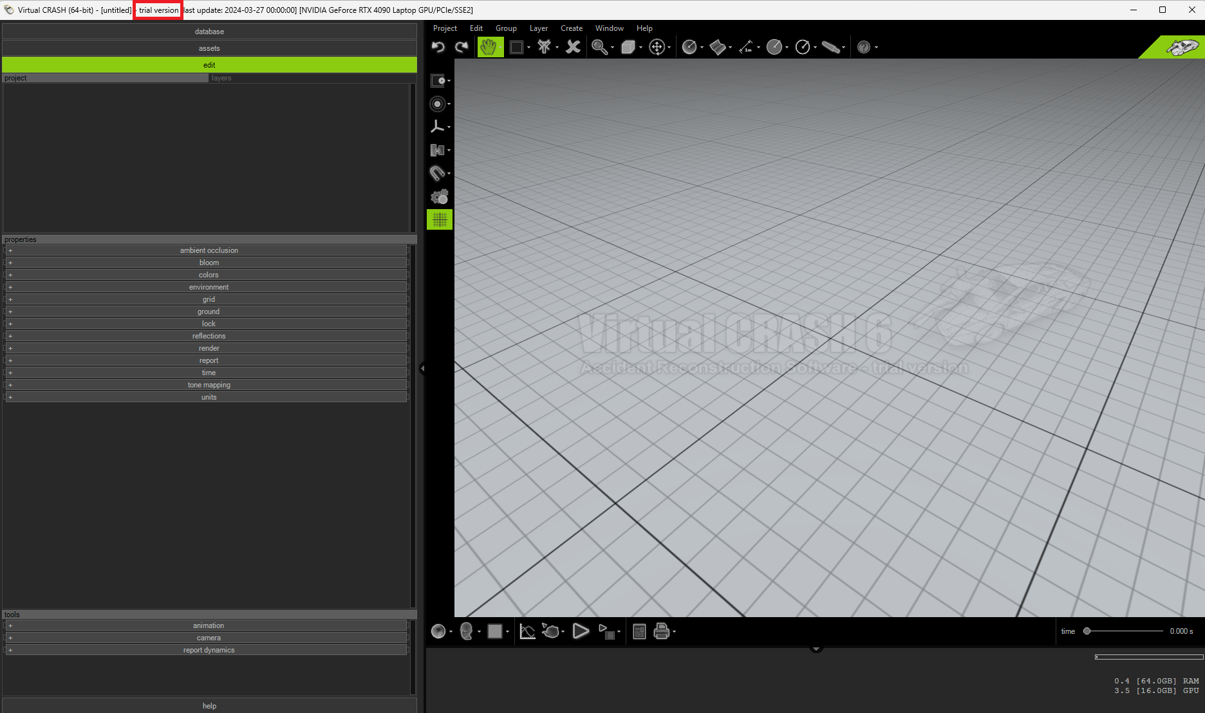Expand the report dynamics tools section
The image size is (1205, 713).
click(206, 650)
